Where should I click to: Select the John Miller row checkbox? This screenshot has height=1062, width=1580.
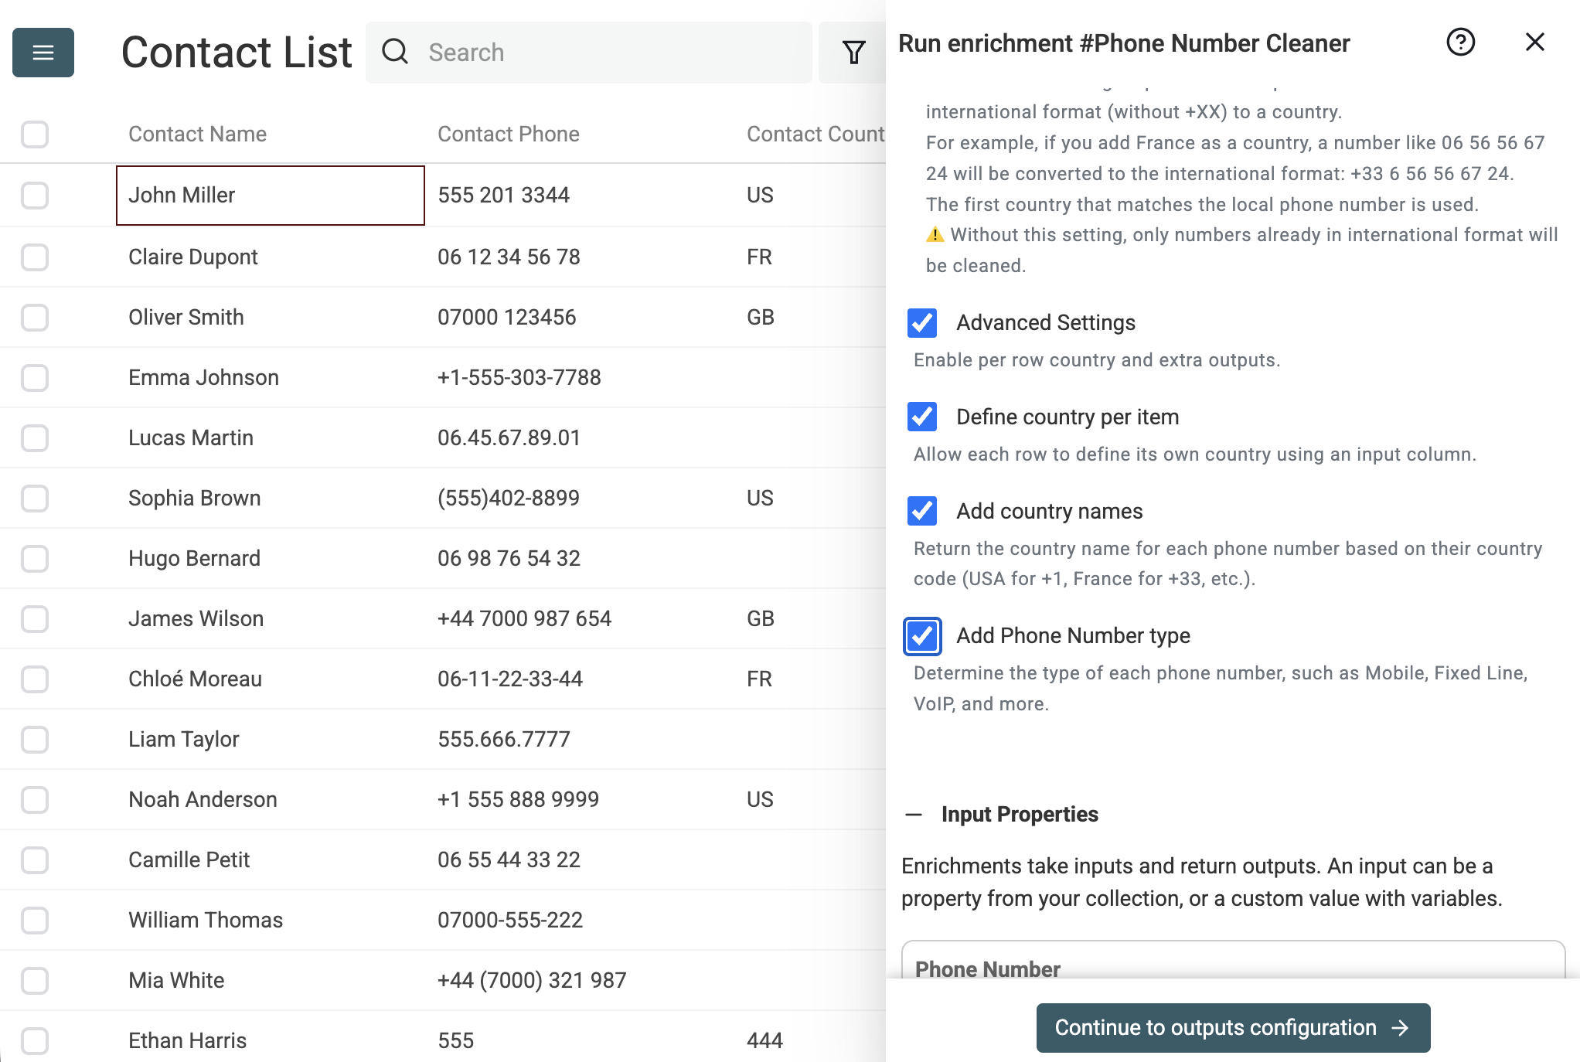pos(35,196)
